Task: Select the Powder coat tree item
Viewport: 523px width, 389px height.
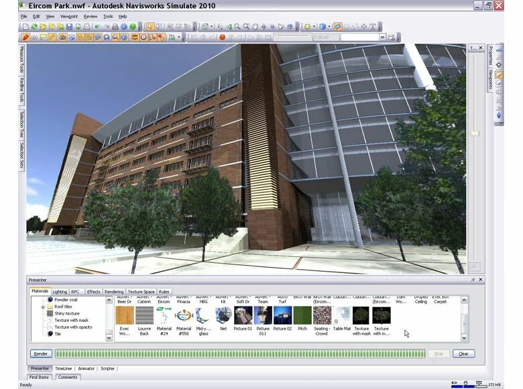Action: pos(66,300)
